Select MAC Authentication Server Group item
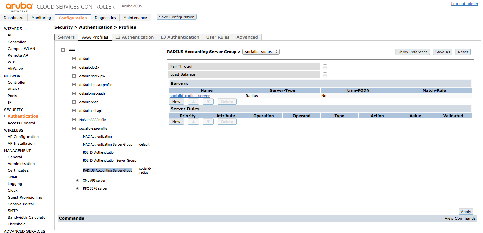This screenshot has height=233, width=483. 108,144
